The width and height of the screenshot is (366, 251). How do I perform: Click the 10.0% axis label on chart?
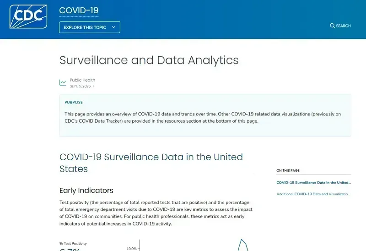pos(131,249)
